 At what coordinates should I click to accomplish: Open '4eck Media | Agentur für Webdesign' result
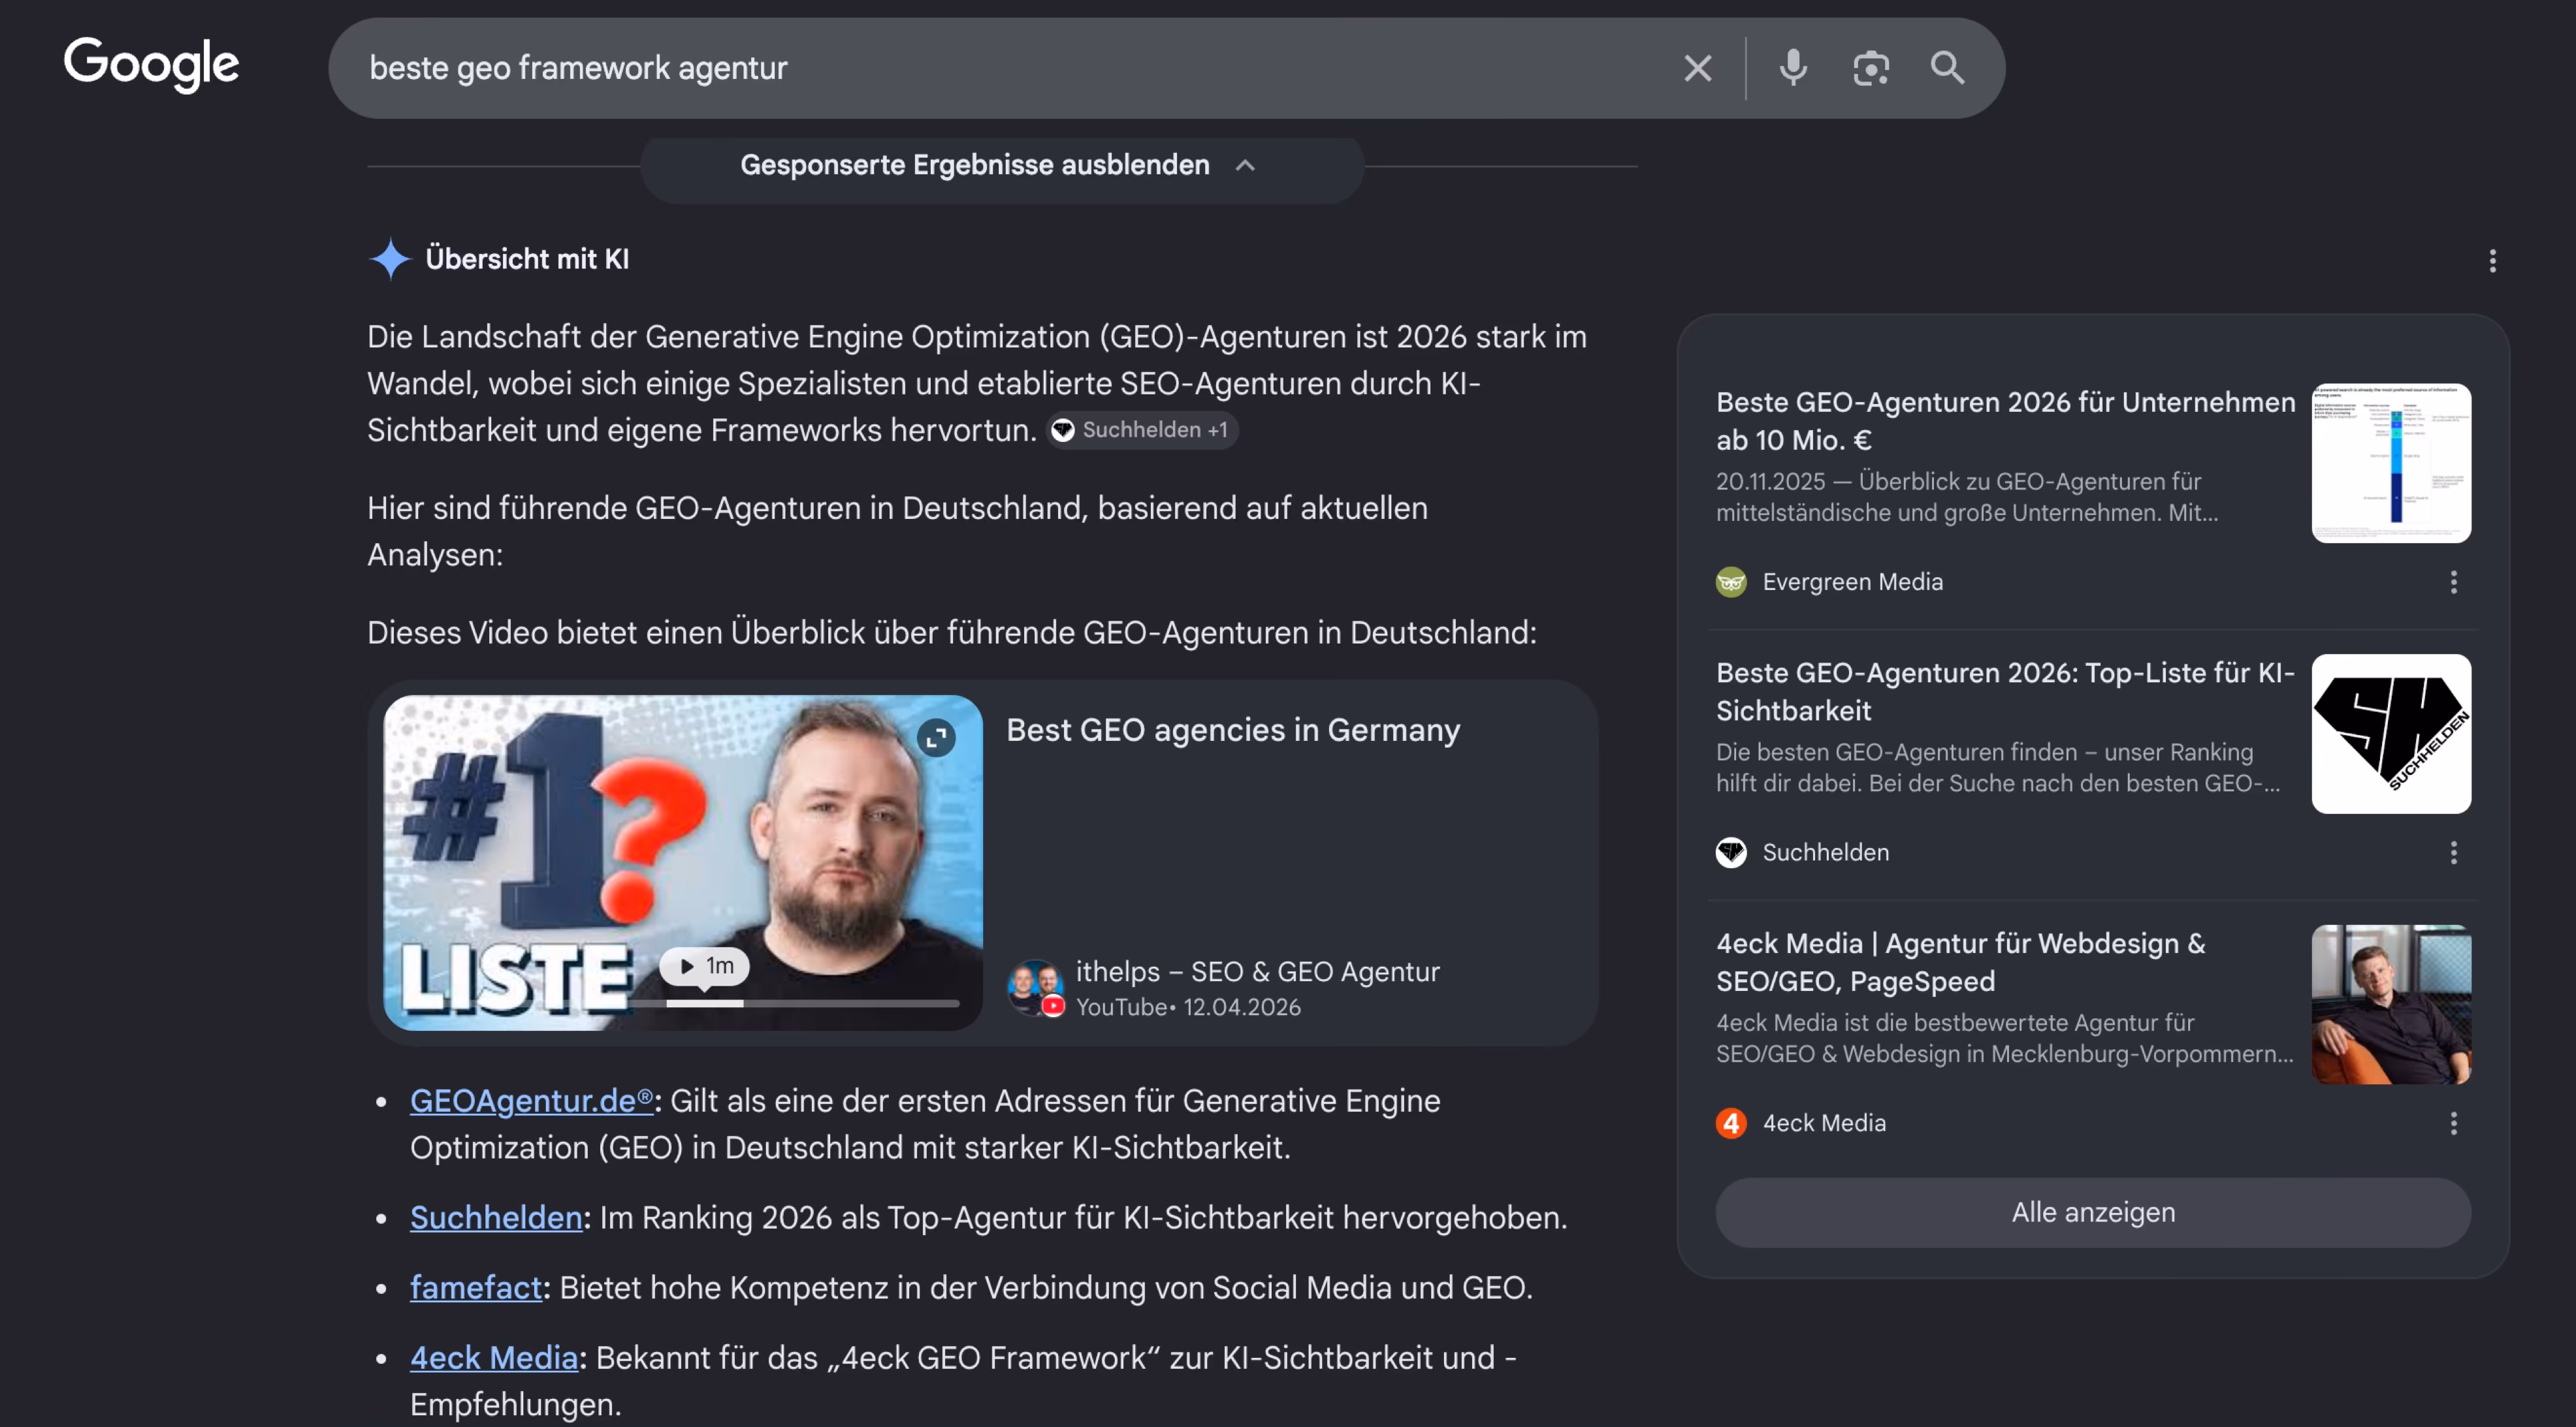(1961, 962)
